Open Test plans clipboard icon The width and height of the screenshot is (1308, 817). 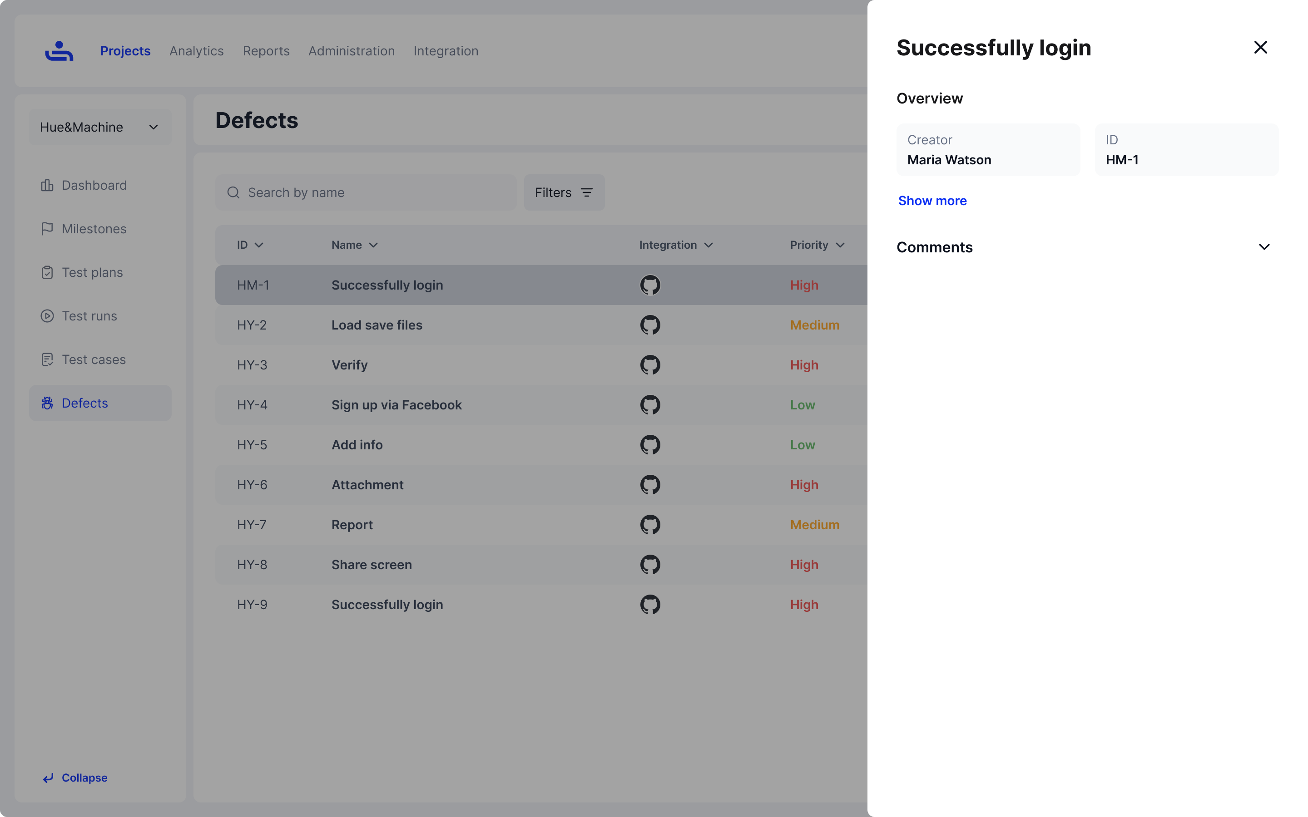pos(47,272)
